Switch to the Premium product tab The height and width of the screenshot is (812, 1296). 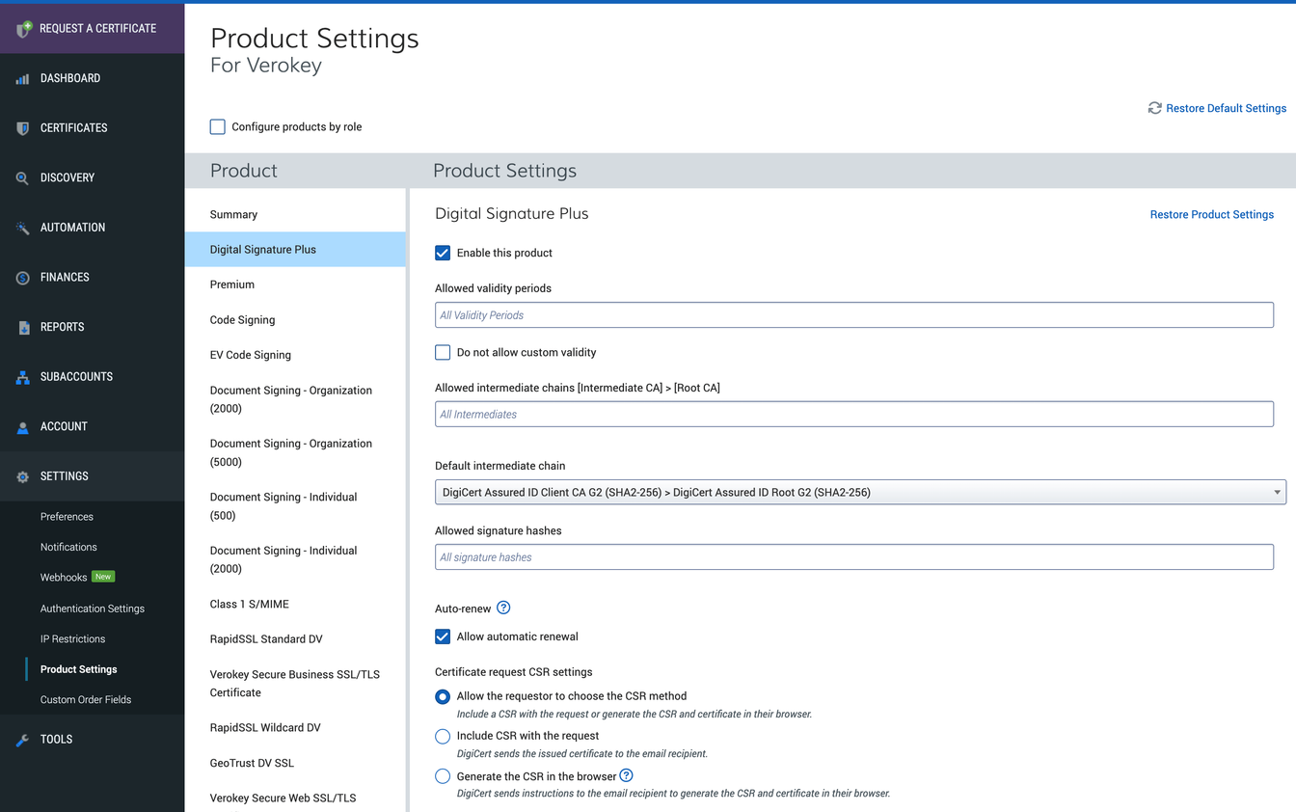tap(232, 284)
